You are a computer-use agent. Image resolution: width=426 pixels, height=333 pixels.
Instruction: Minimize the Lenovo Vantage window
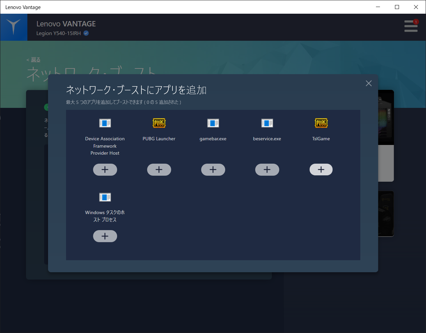click(x=378, y=7)
